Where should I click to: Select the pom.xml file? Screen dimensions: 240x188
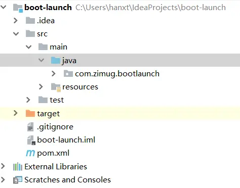pyautogui.click(x=53, y=153)
